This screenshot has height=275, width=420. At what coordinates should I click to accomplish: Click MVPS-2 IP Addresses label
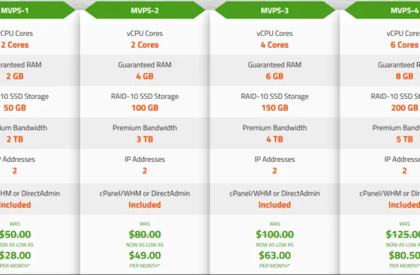coord(145,159)
